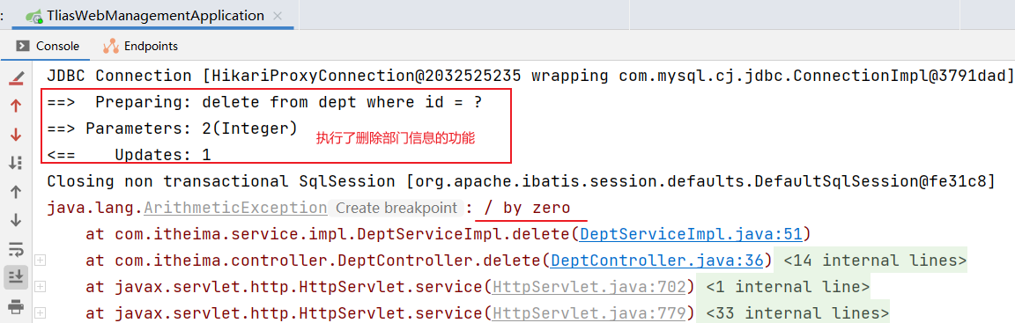This screenshot has height=323, width=1015.
Task: Expand the folded 14 internal lines
Action: point(875,261)
